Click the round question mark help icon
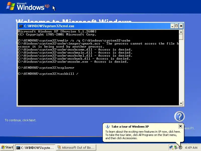 [179, 117]
